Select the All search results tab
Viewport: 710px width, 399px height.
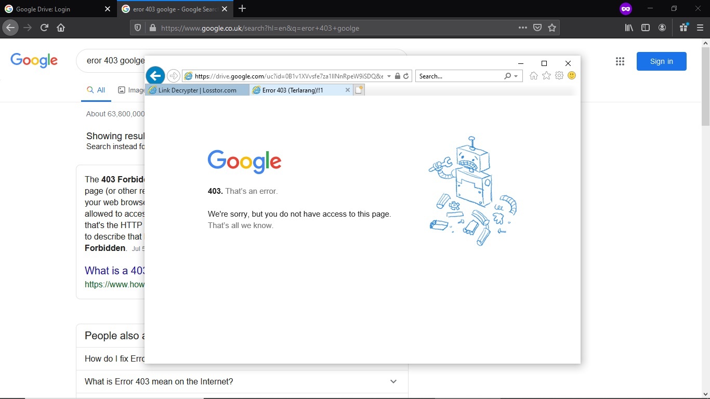96,90
